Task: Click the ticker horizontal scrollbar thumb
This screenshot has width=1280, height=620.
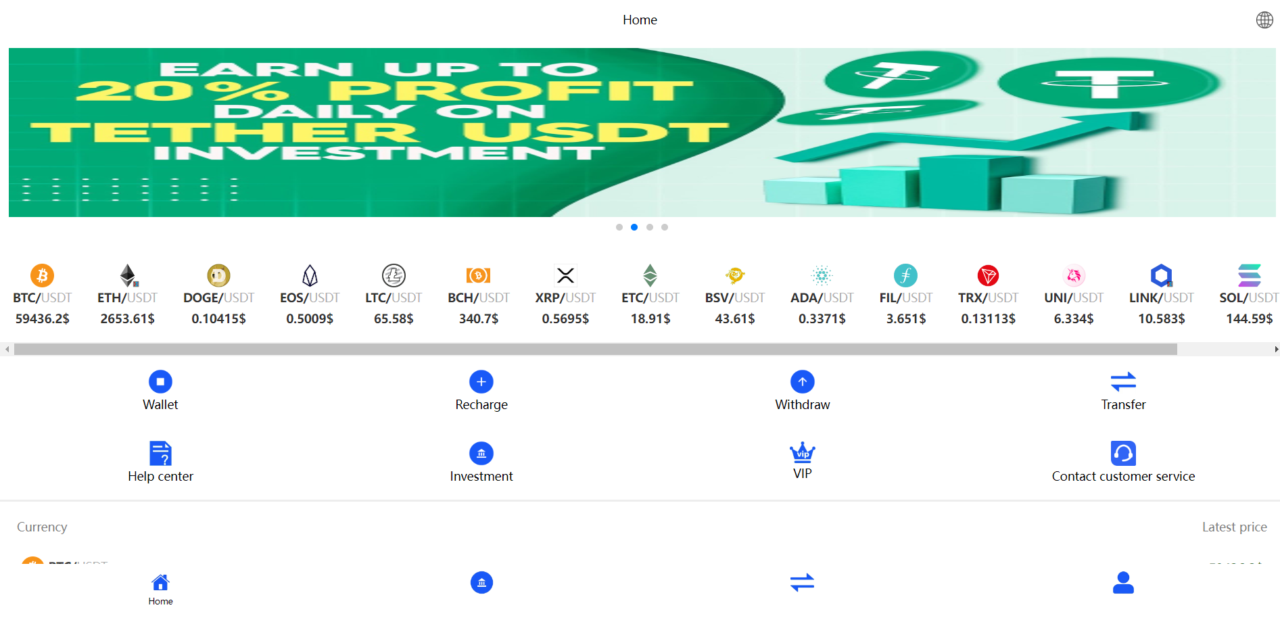Action: pyautogui.click(x=596, y=349)
